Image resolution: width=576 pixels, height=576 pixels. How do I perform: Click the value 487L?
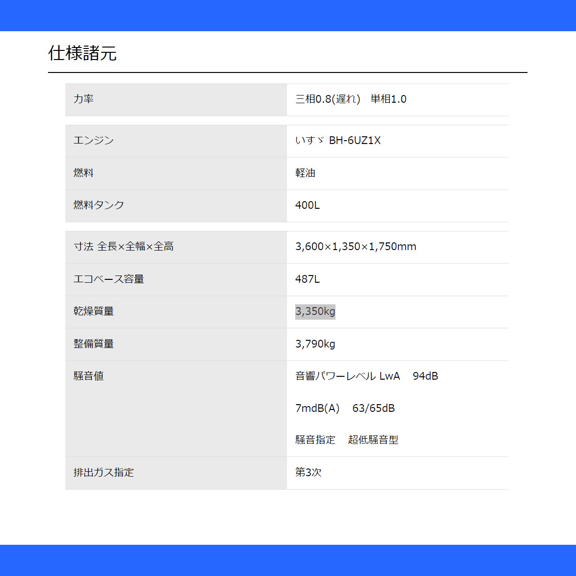(308, 279)
